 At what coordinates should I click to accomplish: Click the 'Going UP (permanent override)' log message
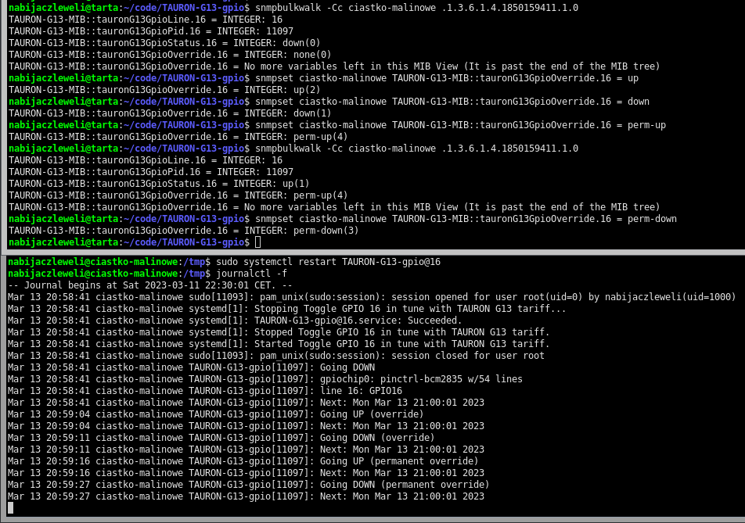399,461
